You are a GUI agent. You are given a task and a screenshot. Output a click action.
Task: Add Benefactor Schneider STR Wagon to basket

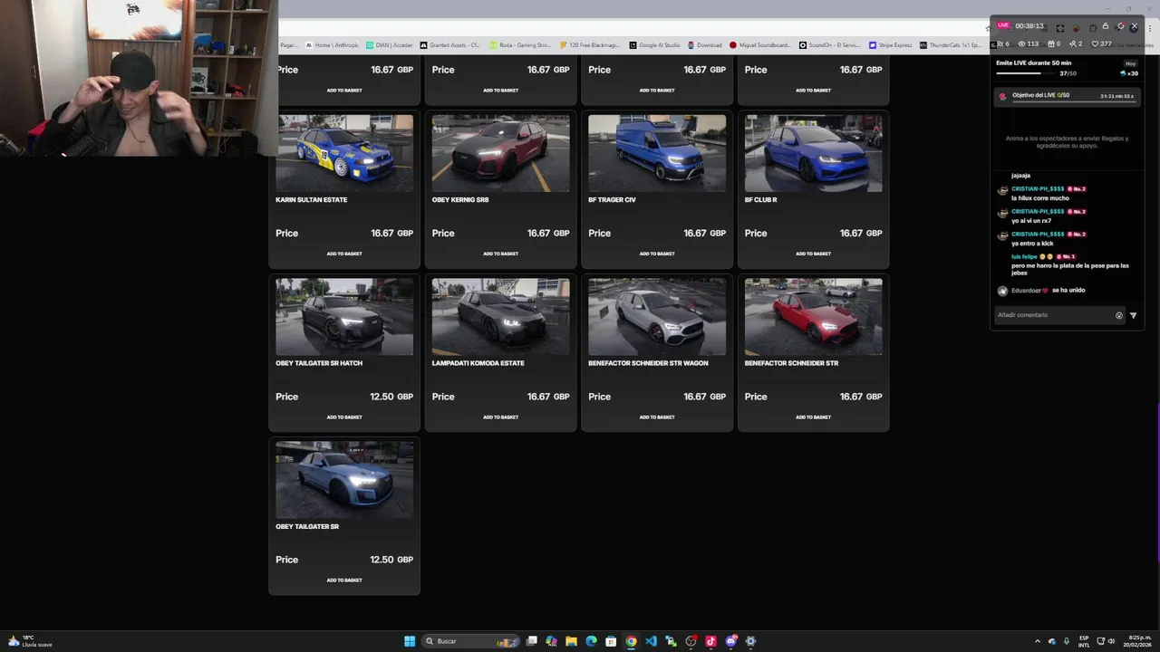(657, 417)
